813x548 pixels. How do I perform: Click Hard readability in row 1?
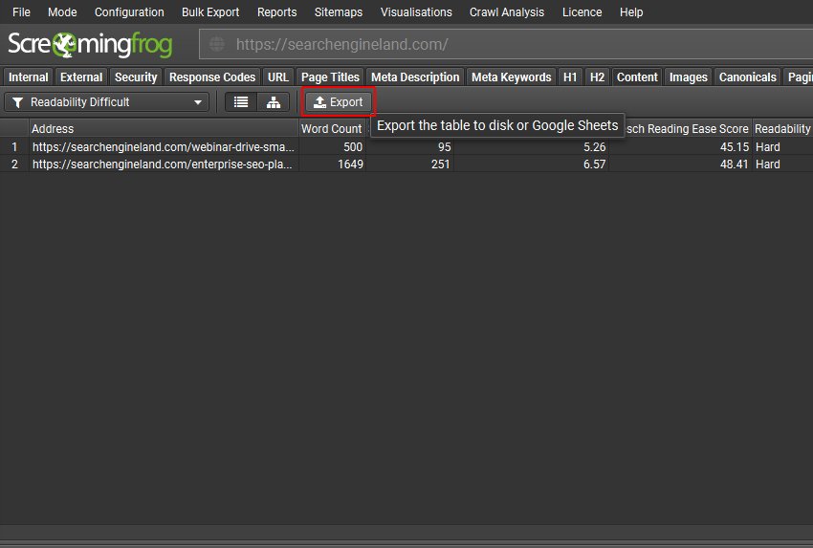coord(767,146)
